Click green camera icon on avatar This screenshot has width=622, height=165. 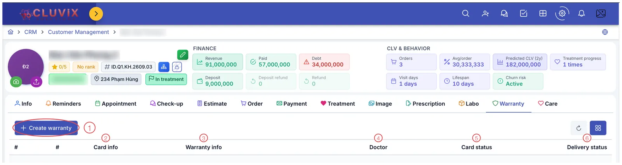click(16, 82)
